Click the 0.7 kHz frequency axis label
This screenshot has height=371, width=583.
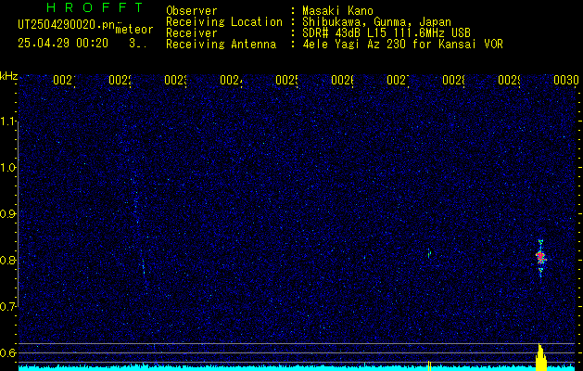click(8, 306)
